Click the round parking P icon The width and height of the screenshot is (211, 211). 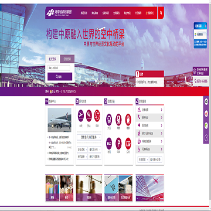[x=118, y=144]
